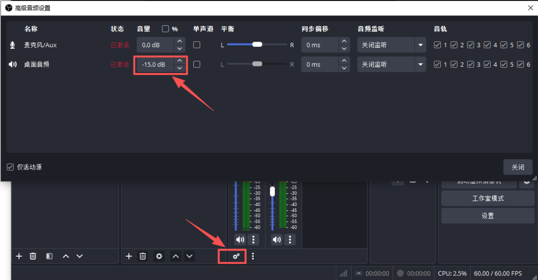The image size is (538, 280).
Task: Open scene filters icon in scenes toolbar
Action: click(x=49, y=256)
